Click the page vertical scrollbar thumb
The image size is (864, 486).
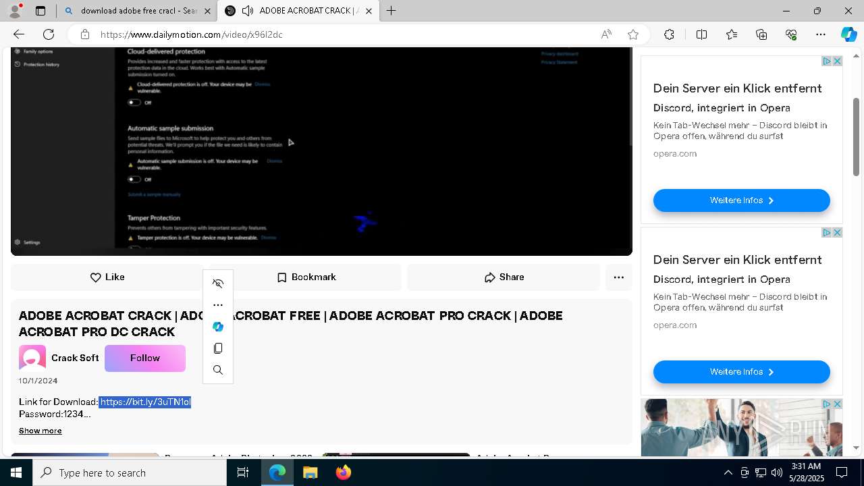click(856, 137)
